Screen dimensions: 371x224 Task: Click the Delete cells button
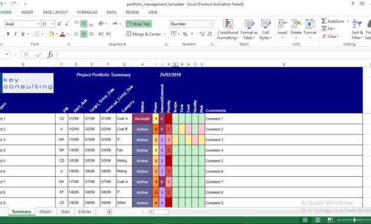(x=296, y=29)
